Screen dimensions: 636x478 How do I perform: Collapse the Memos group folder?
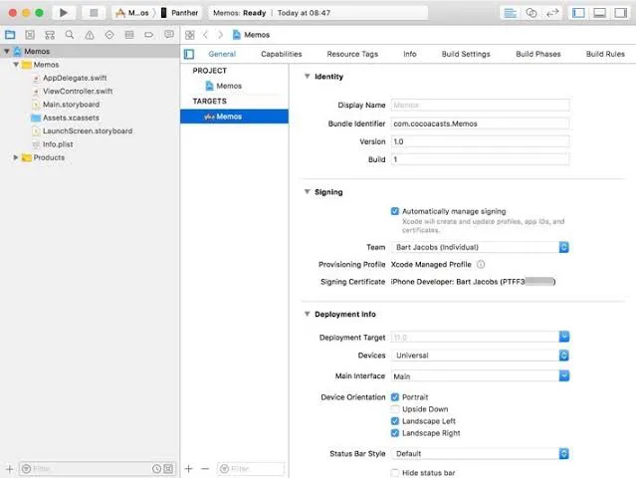16,65
